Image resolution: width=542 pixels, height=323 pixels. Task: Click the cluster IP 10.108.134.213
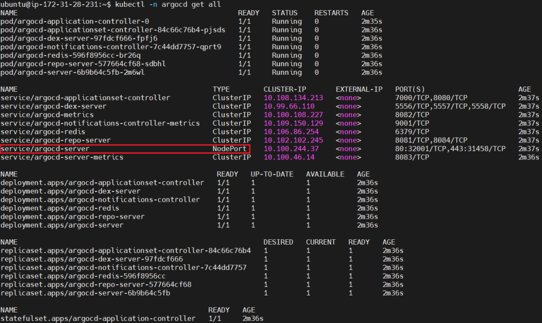tap(293, 98)
